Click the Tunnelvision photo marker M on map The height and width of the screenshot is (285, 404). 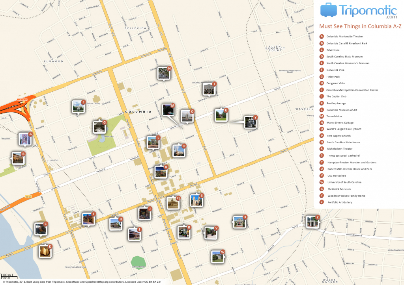168,109
